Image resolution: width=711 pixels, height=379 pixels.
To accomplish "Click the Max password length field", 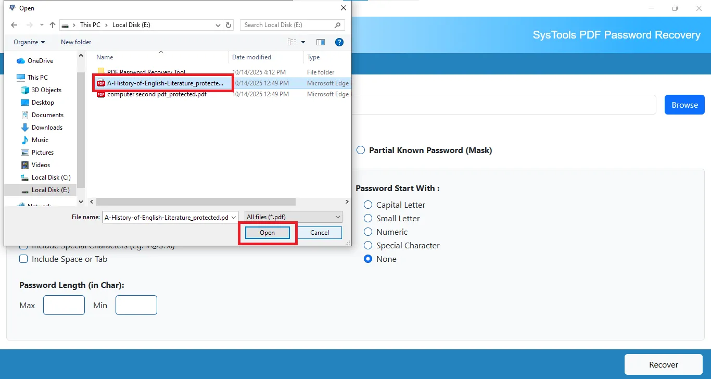I will point(64,305).
